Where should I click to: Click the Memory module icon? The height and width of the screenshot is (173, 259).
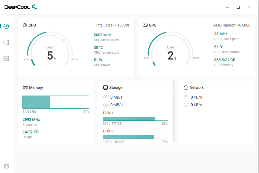[x=25, y=87]
